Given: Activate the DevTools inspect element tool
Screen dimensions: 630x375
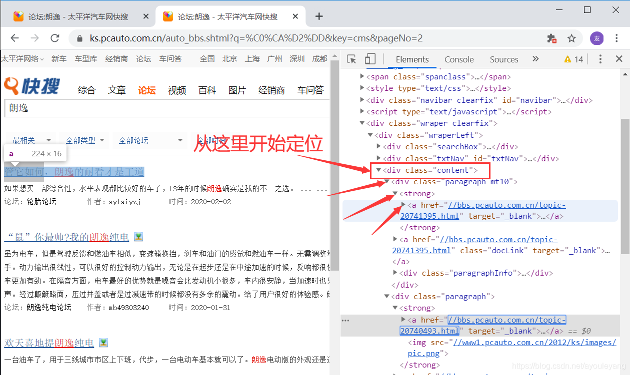Looking at the screenshot, I should click(x=351, y=59).
